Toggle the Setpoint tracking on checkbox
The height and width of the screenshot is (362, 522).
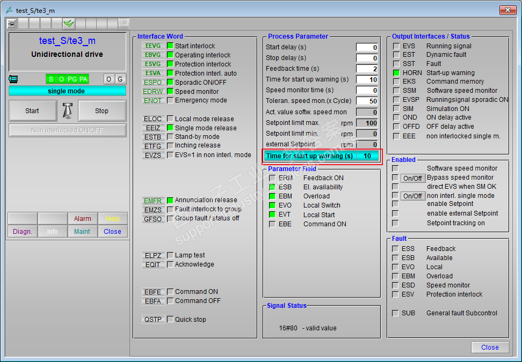coord(395,223)
